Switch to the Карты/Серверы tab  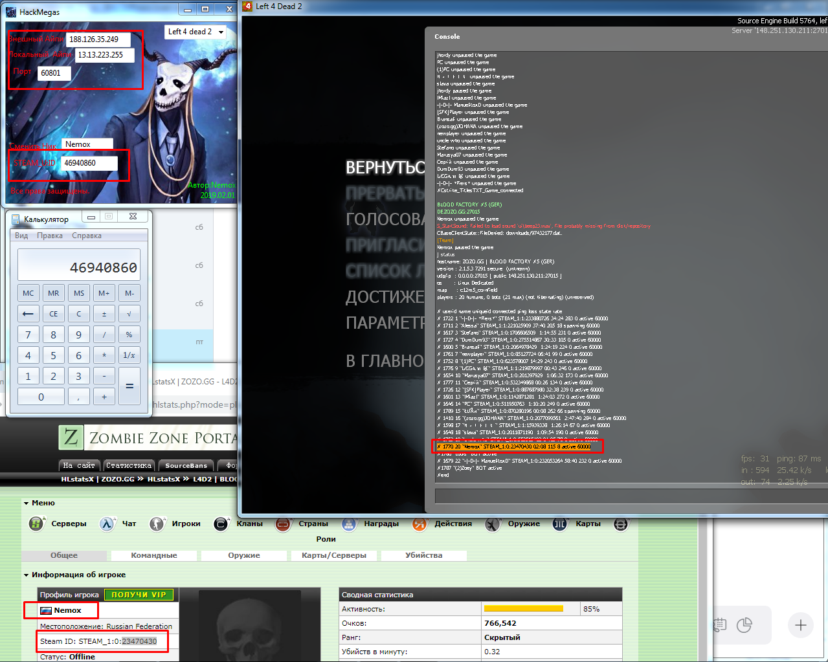(334, 555)
